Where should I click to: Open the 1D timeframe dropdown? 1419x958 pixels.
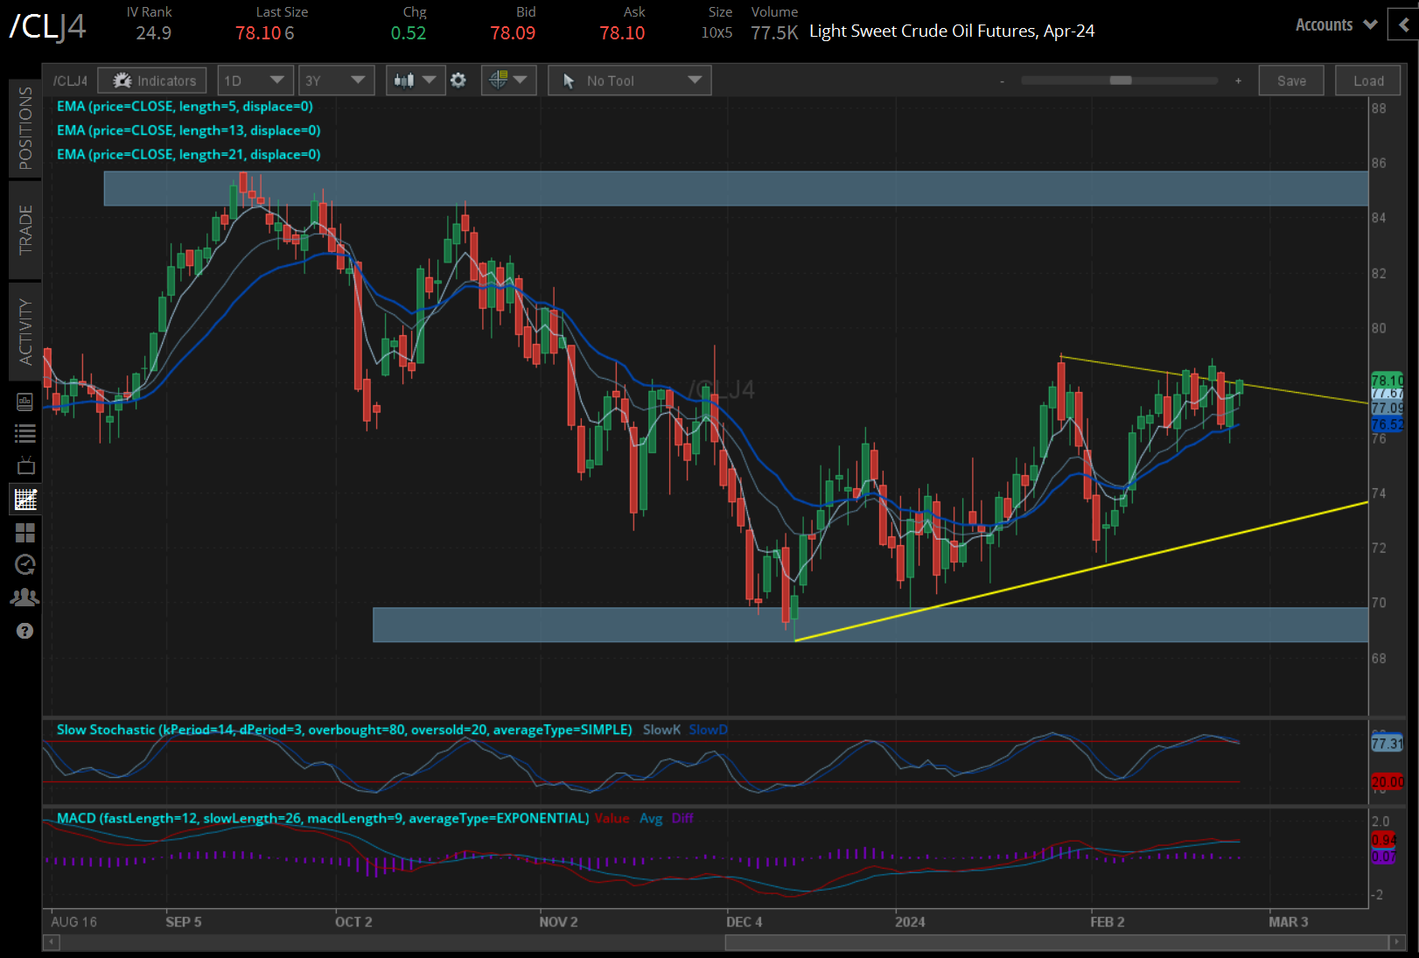click(255, 80)
